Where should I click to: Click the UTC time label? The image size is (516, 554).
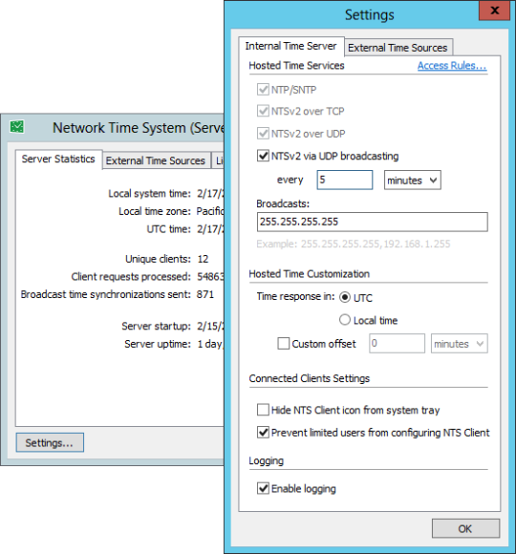click(x=168, y=229)
